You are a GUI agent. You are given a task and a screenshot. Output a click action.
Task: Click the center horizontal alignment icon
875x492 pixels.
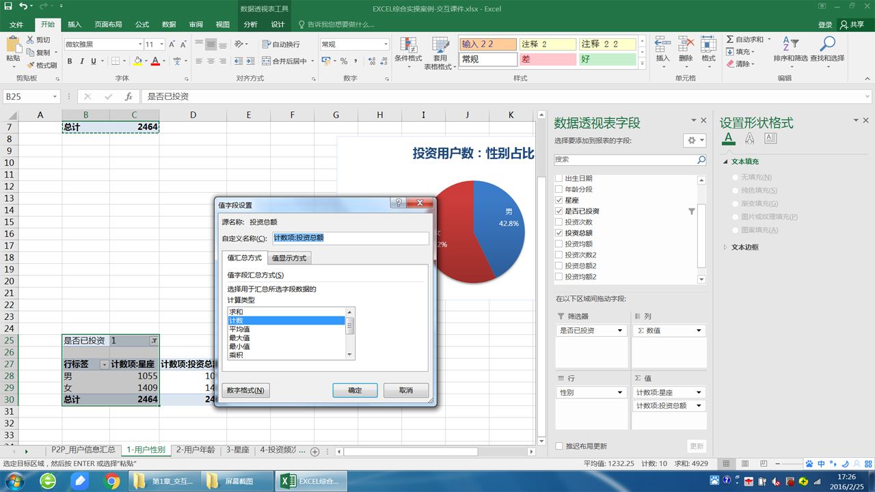[x=211, y=61]
